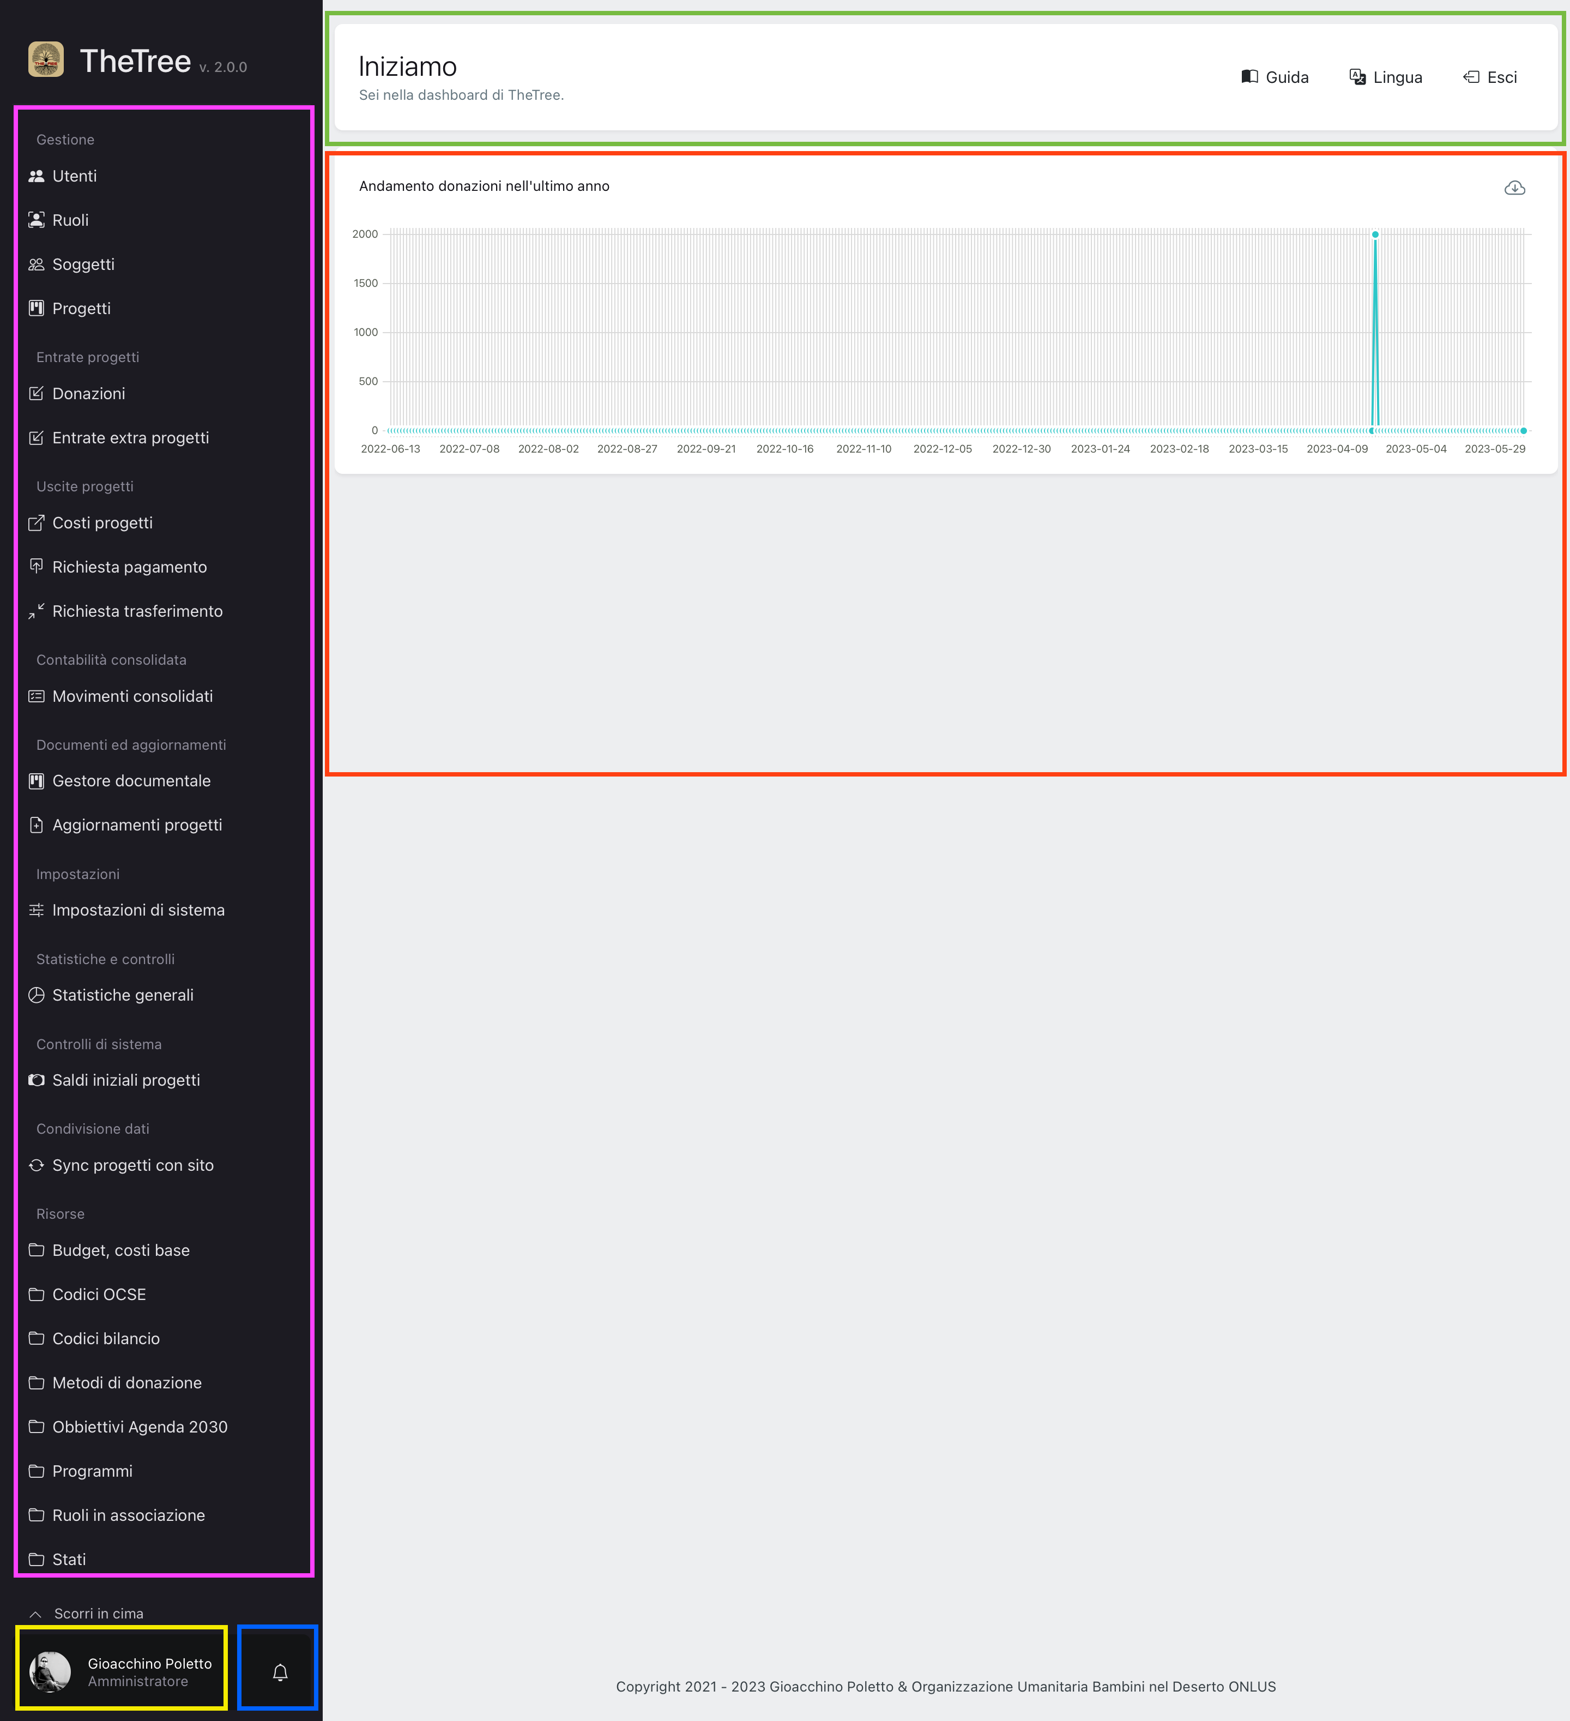Click the Progetti kanban icon
The image size is (1570, 1721).
click(36, 308)
